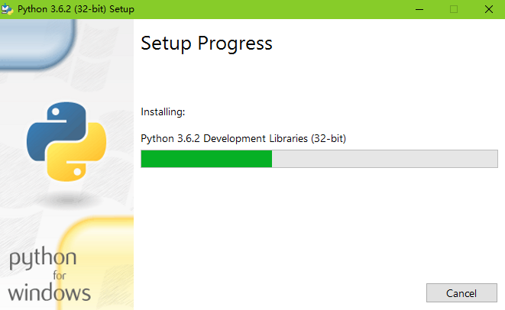
Task: Click the small 'for' text in sidebar
Action: 60,276
